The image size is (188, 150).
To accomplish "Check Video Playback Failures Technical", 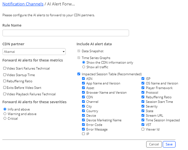I will click(x=4, y=94).
